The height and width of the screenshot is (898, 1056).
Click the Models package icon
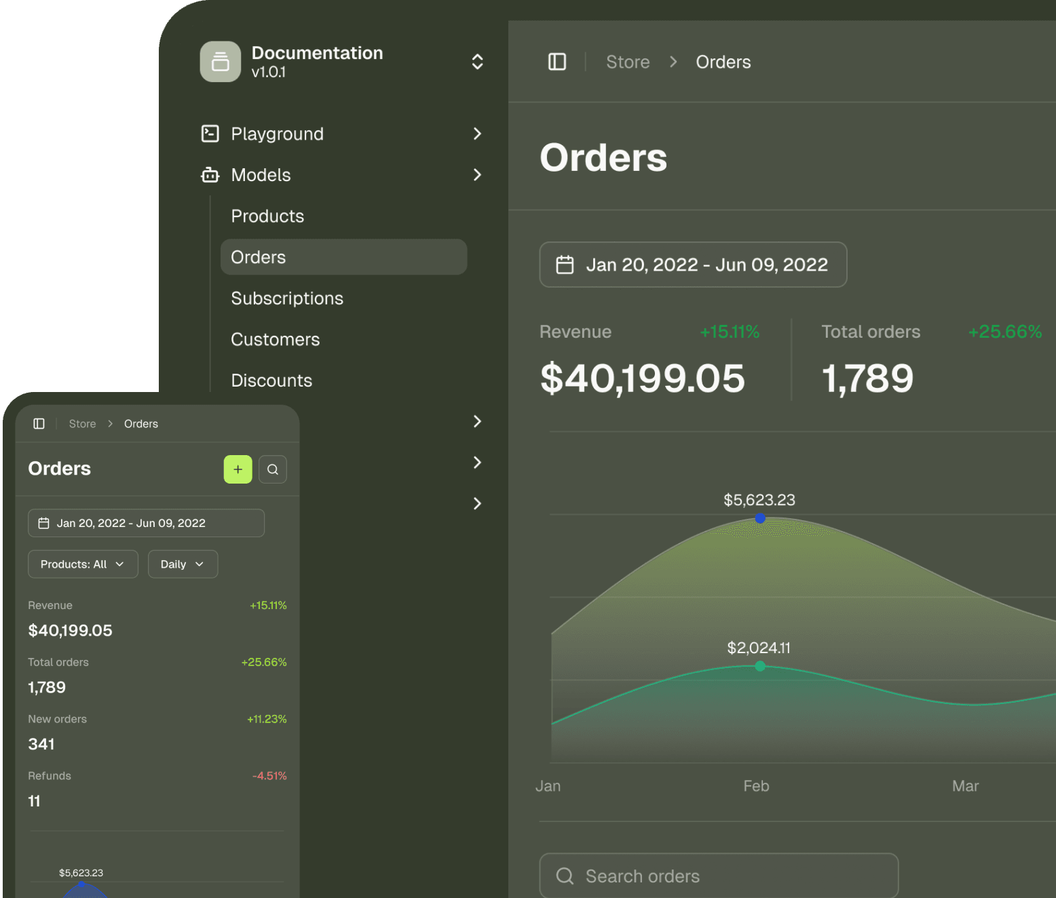(x=209, y=175)
